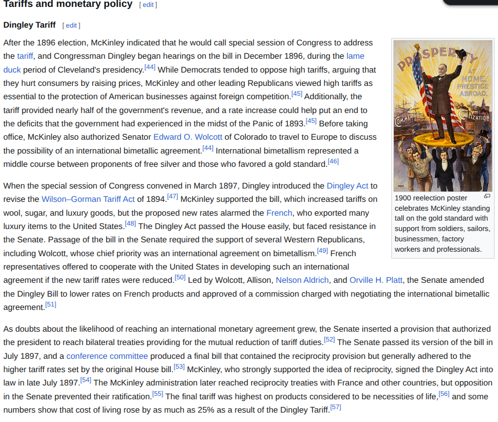This screenshot has width=498, height=422.
Task: Jump to citation 49 after bimetallism
Action: [322, 251]
